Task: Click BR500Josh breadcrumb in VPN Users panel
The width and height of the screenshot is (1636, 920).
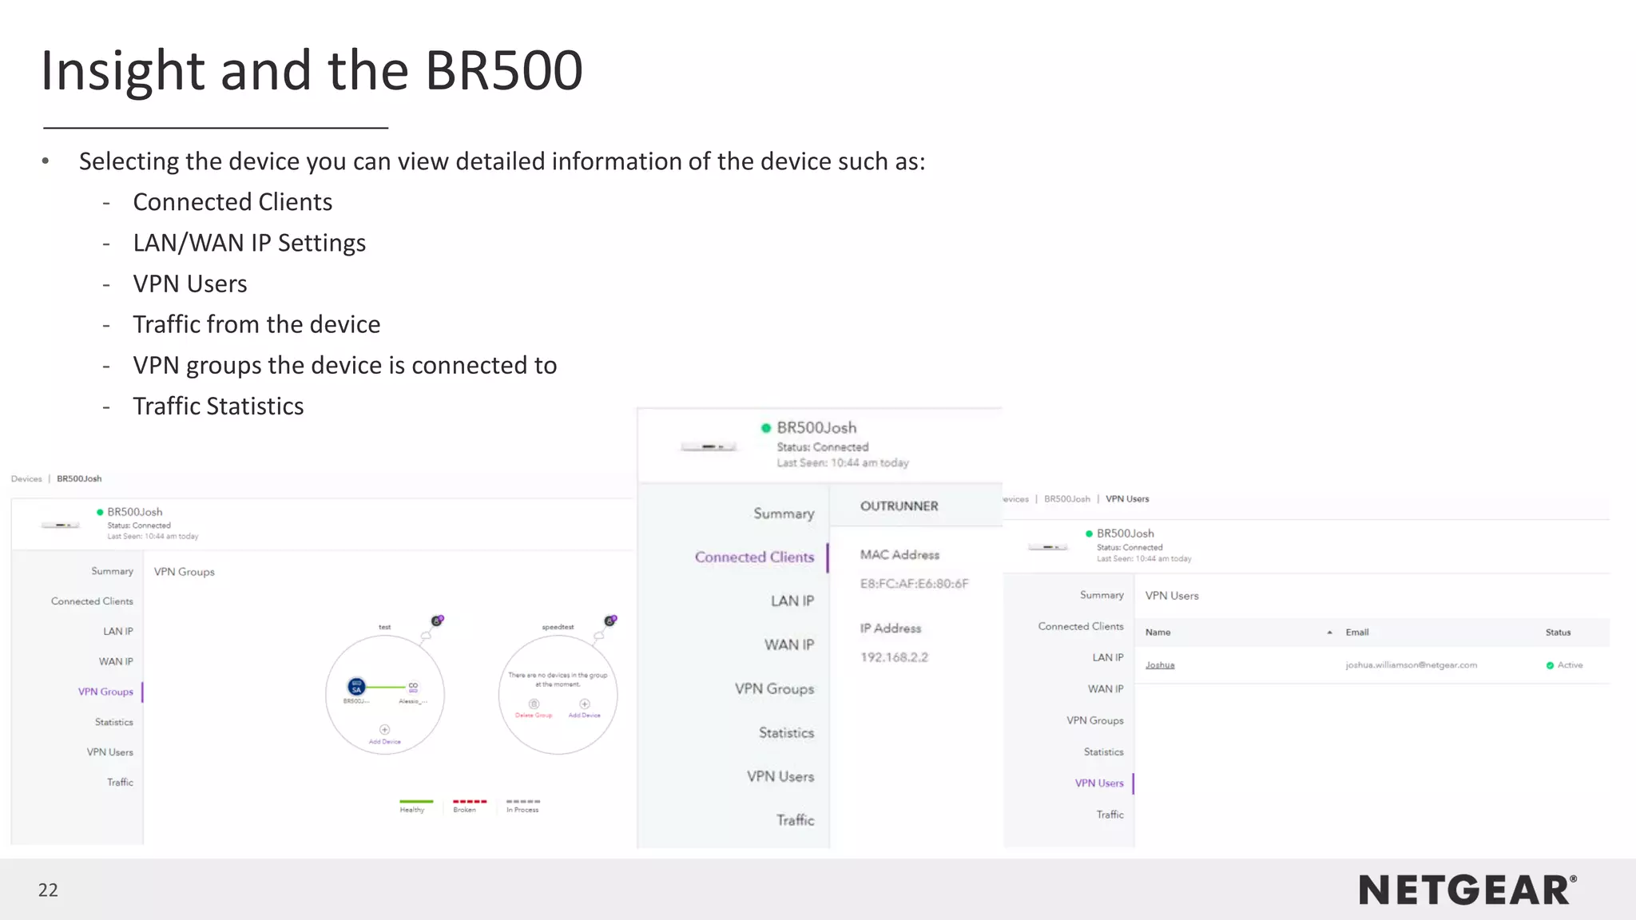Action: click(x=1067, y=499)
